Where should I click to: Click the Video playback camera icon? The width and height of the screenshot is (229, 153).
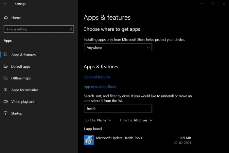pos(6,102)
